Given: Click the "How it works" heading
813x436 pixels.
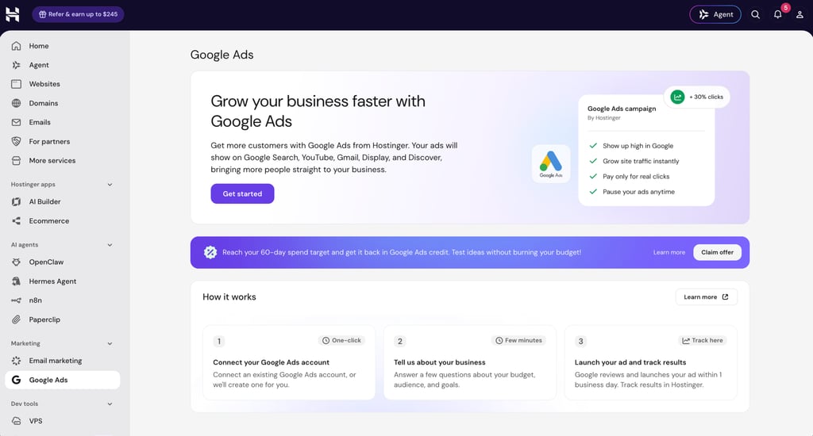Looking at the screenshot, I should [x=229, y=296].
